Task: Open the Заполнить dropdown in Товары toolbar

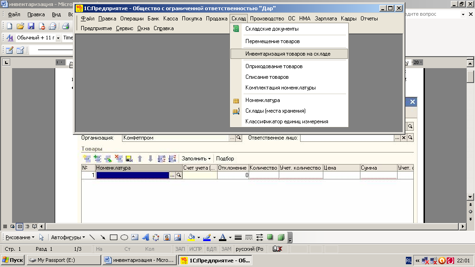Action: click(x=196, y=159)
